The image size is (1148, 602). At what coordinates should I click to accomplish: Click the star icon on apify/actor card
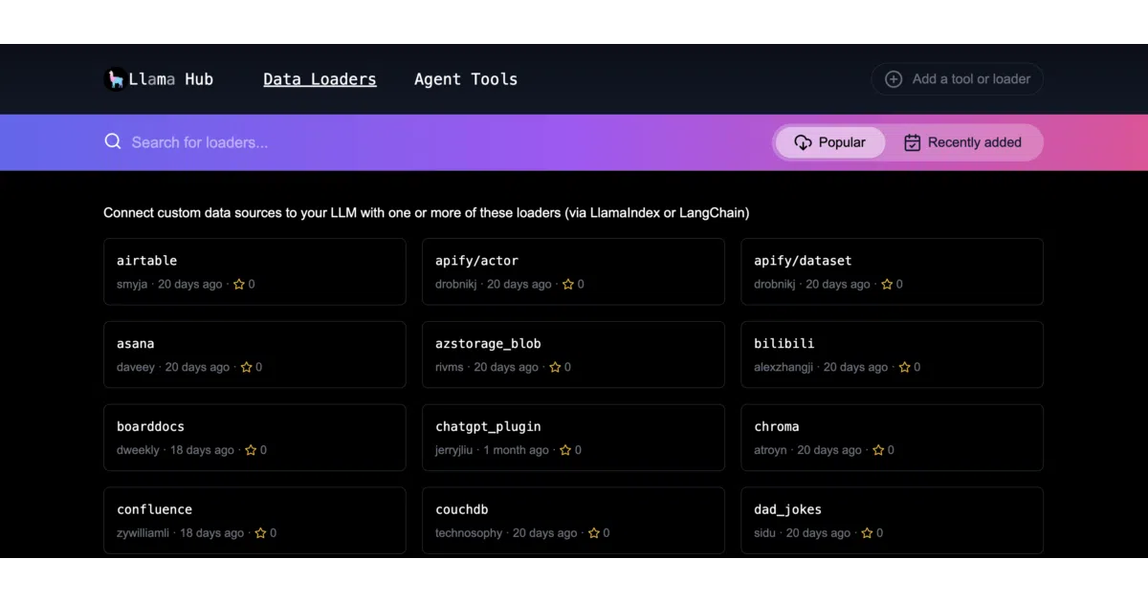568,284
